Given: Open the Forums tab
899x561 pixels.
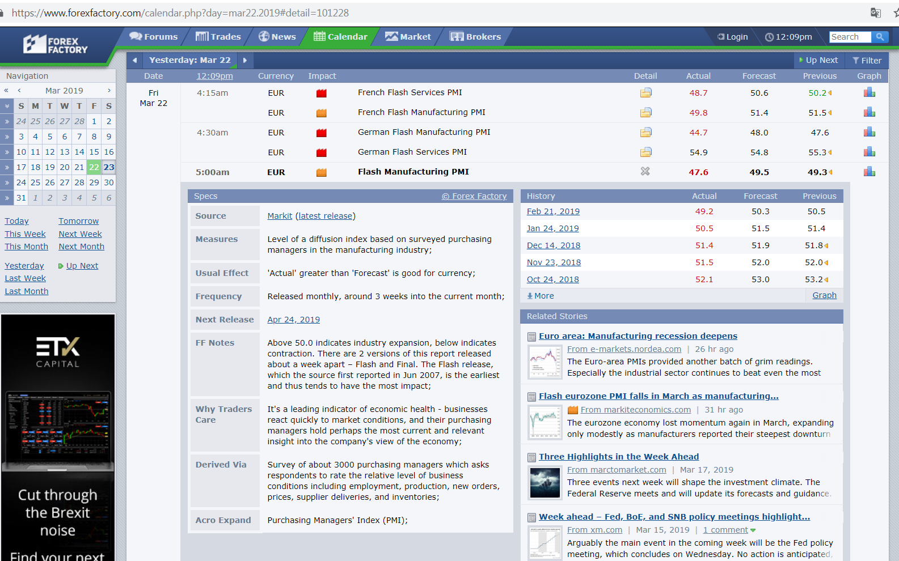Looking at the screenshot, I should coord(154,37).
